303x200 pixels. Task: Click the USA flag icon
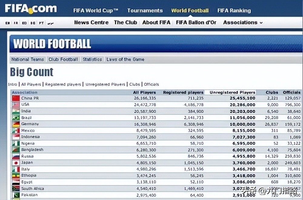tap(16, 105)
